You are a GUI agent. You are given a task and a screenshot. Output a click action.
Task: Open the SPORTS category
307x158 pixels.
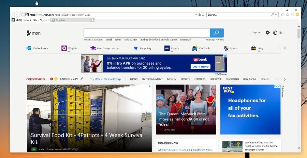pos(186,79)
